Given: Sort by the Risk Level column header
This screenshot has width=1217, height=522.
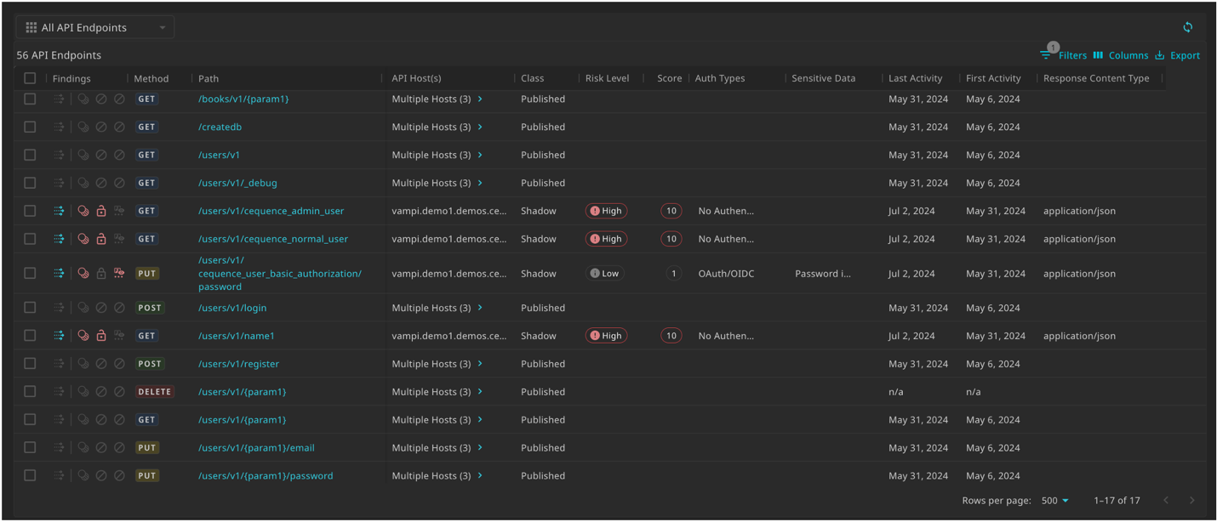Looking at the screenshot, I should (x=608, y=78).
